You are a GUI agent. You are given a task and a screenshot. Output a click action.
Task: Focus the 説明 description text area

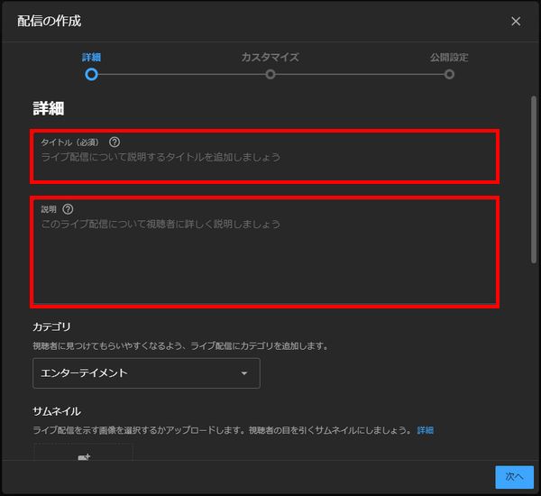264,252
